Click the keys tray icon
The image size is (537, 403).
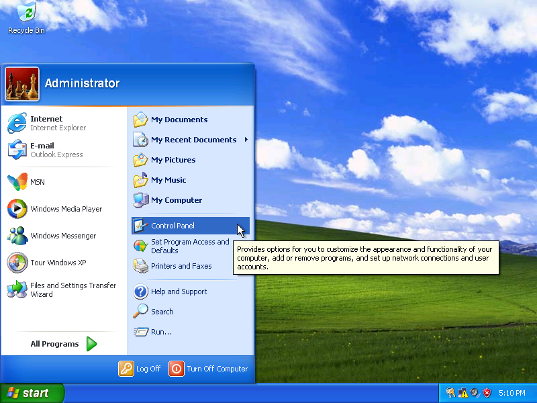click(450, 393)
